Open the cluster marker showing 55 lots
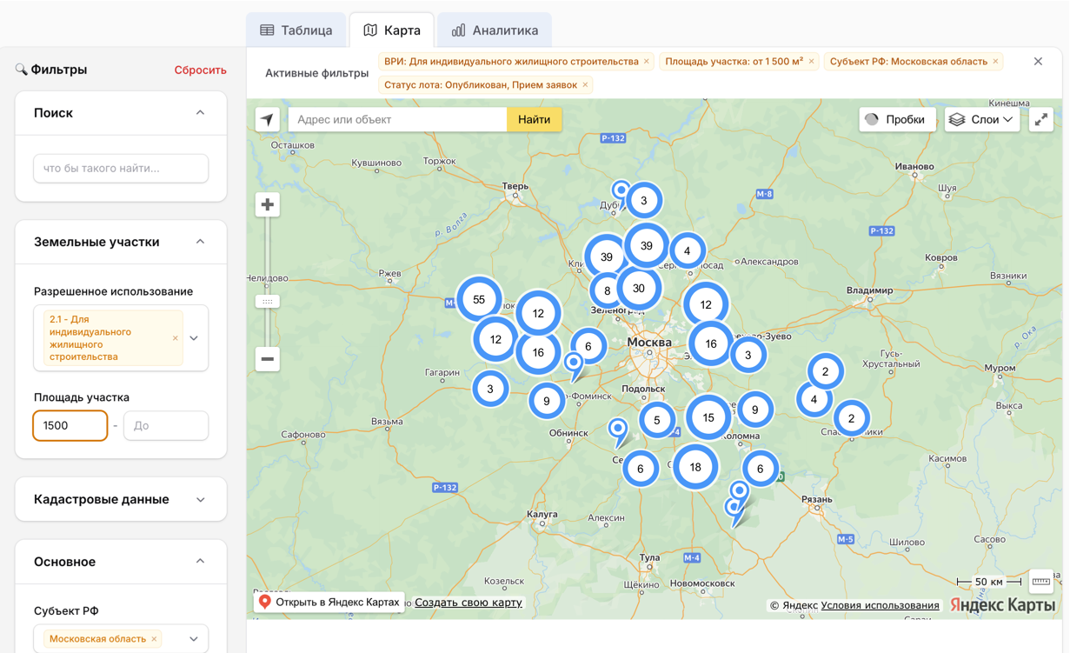The image size is (1070, 653). pyautogui.click(x=479, y=299)
